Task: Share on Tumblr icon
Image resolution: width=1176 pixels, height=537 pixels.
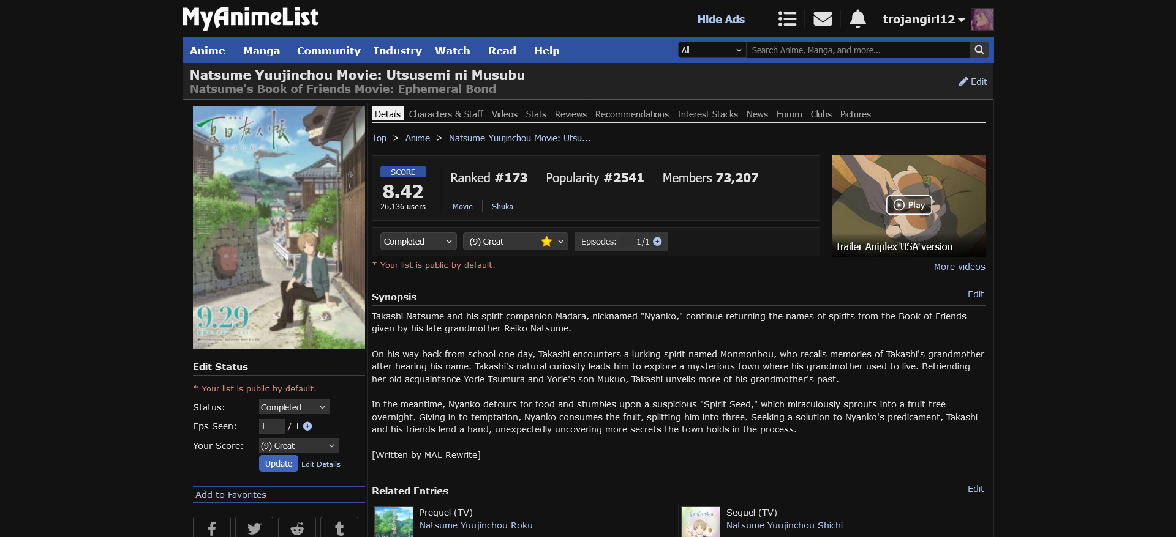Action: [x=339, y=528]
